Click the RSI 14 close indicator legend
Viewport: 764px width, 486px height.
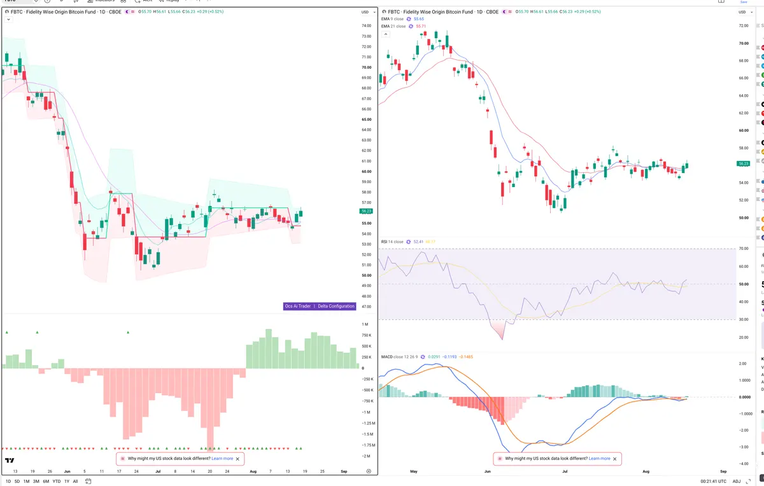pos(392,242)
